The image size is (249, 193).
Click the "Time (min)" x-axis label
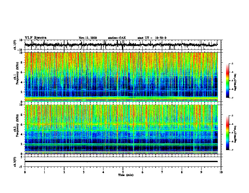click(126, 175)
